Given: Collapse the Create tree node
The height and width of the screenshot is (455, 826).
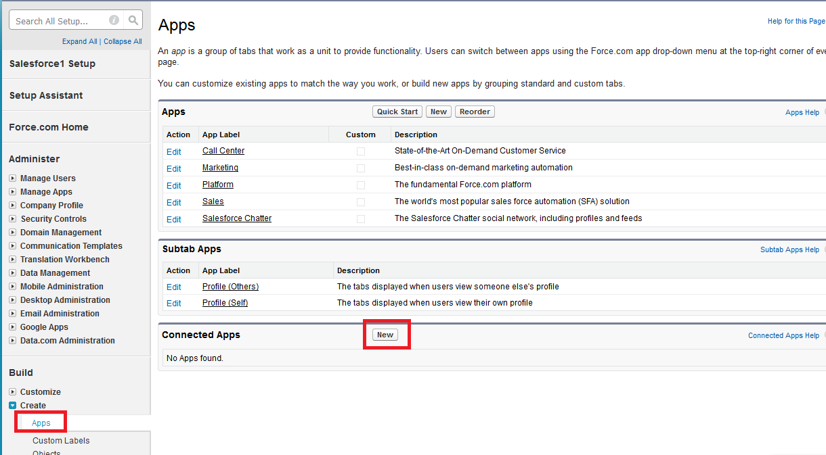Looking at the screenshot, I should pyautogui.click(x=13, y=406).
